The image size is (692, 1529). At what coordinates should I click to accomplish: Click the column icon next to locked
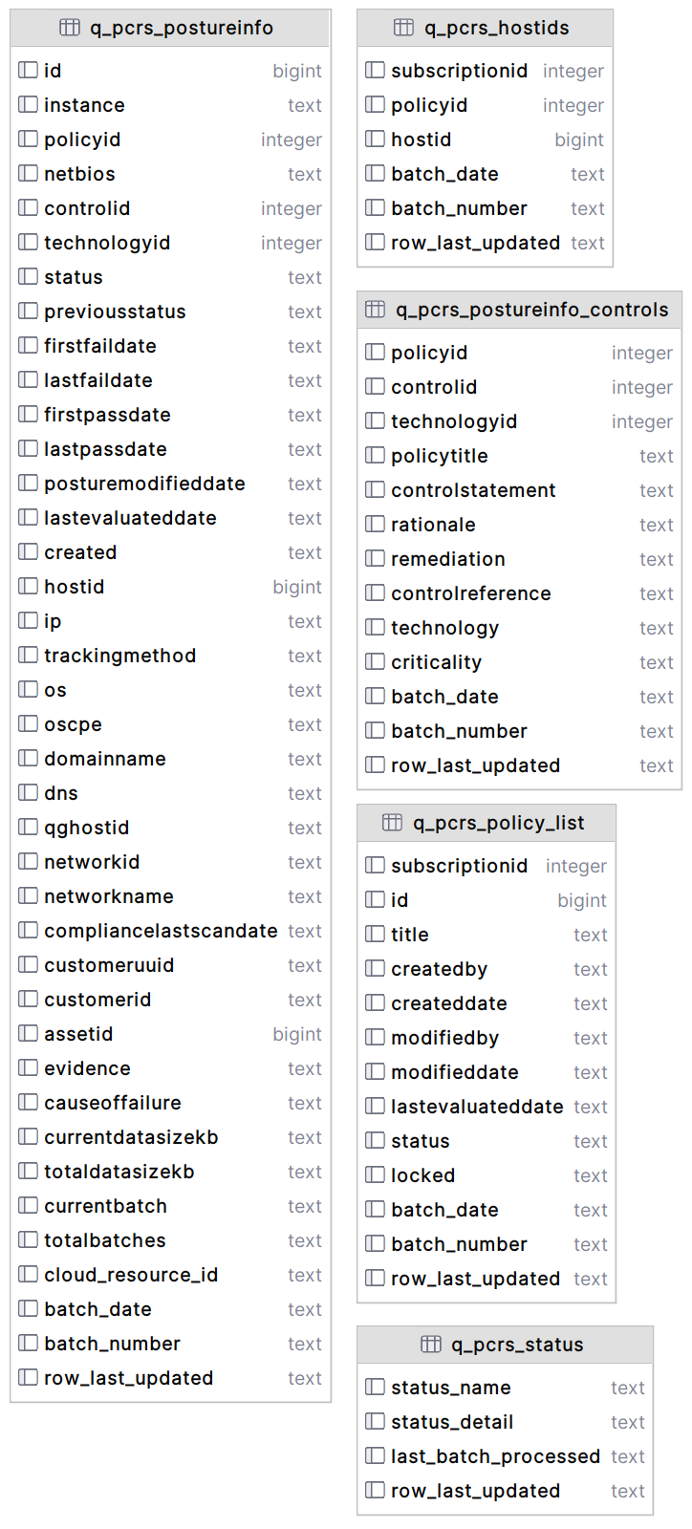(375, 1175)
